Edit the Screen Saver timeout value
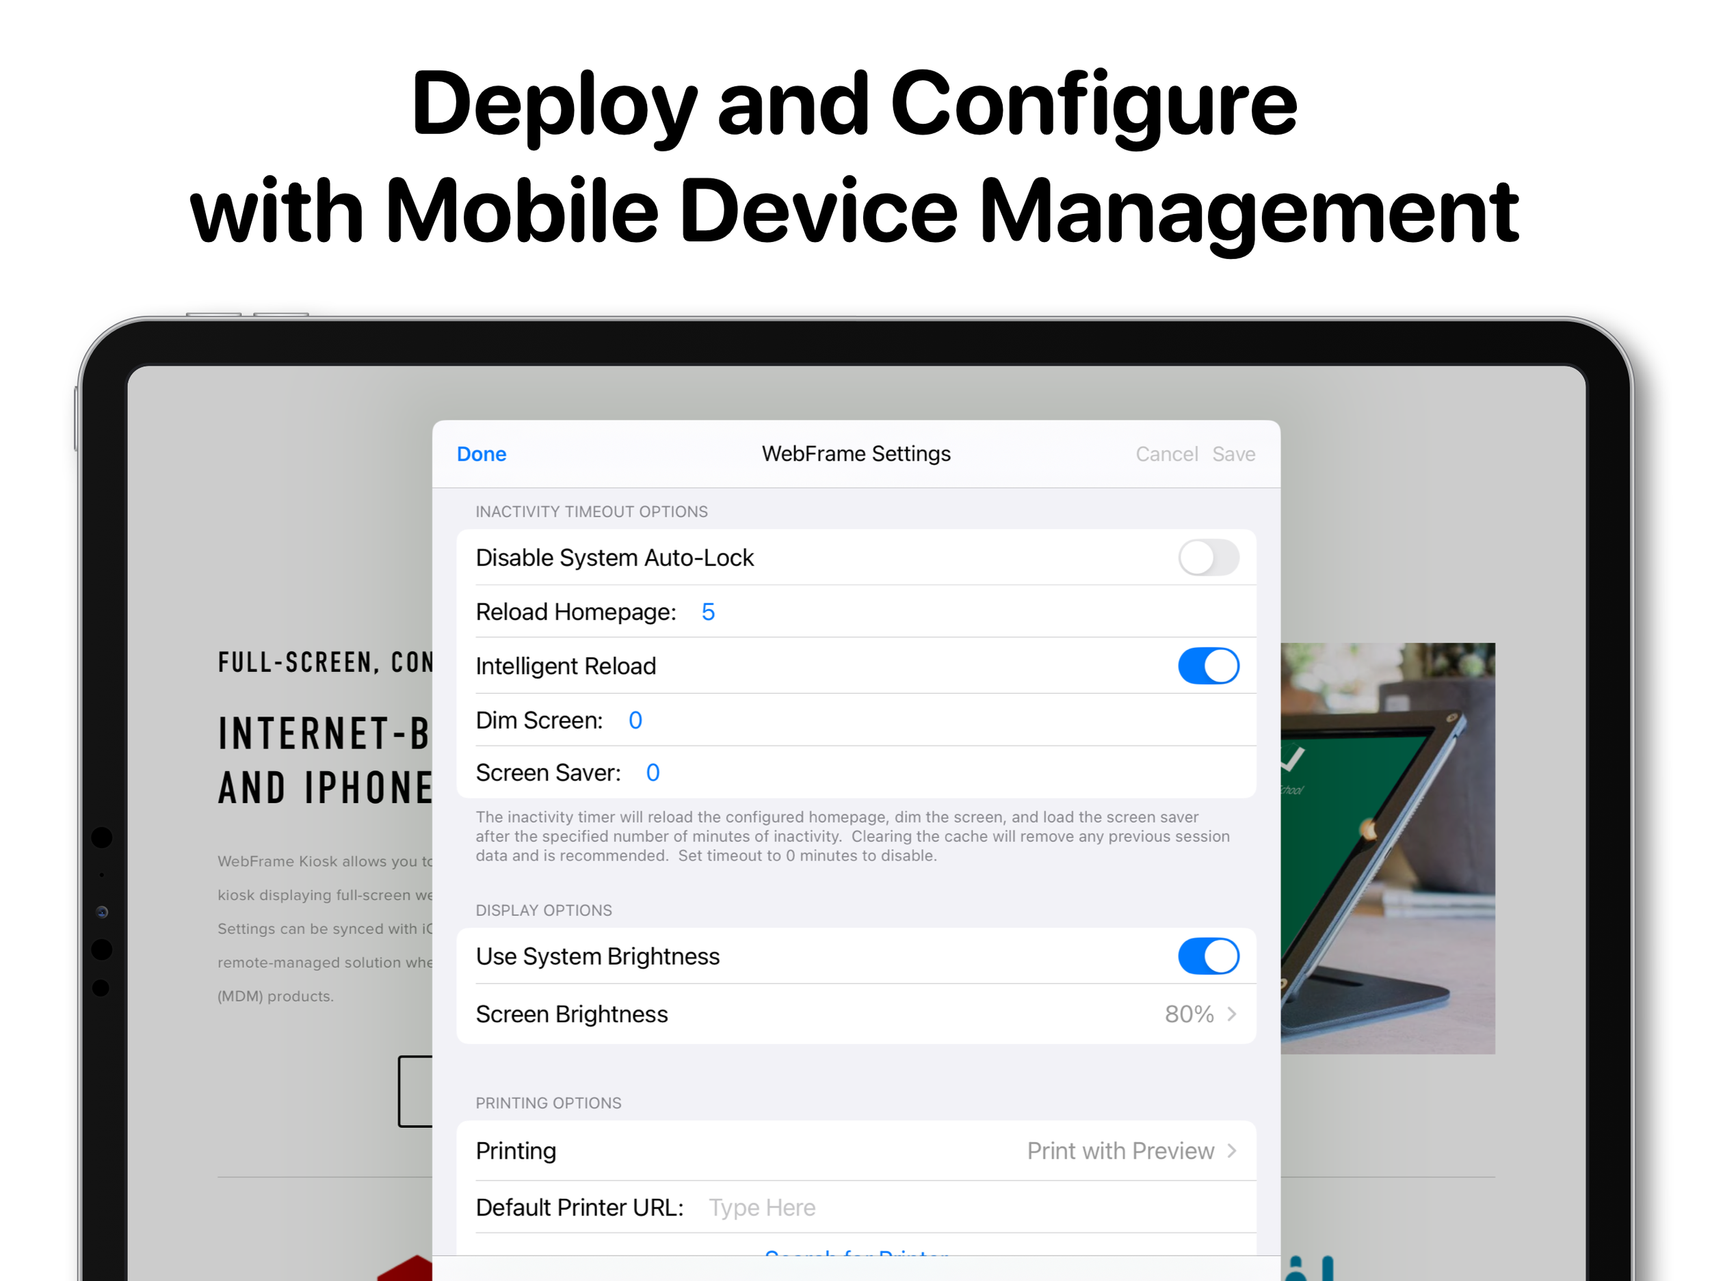This screenshot has width=1710, height=1281. click(x=653, y=772)
